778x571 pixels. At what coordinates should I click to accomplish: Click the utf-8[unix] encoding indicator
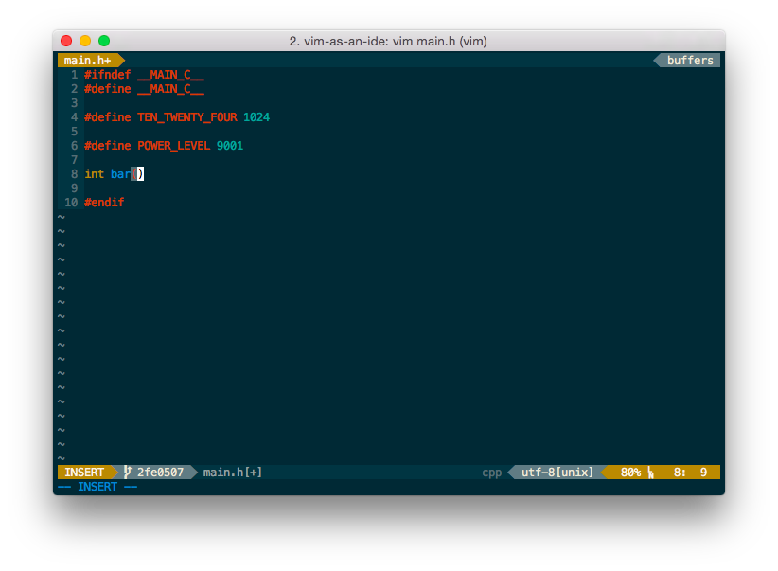557,472
